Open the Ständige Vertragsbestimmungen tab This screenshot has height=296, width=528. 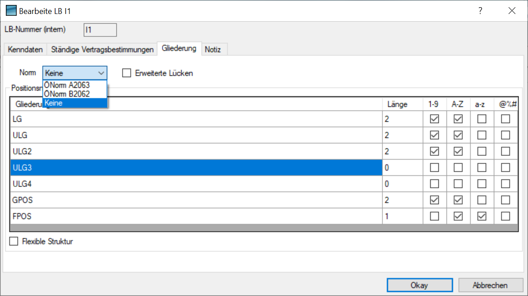click(102, 50)
